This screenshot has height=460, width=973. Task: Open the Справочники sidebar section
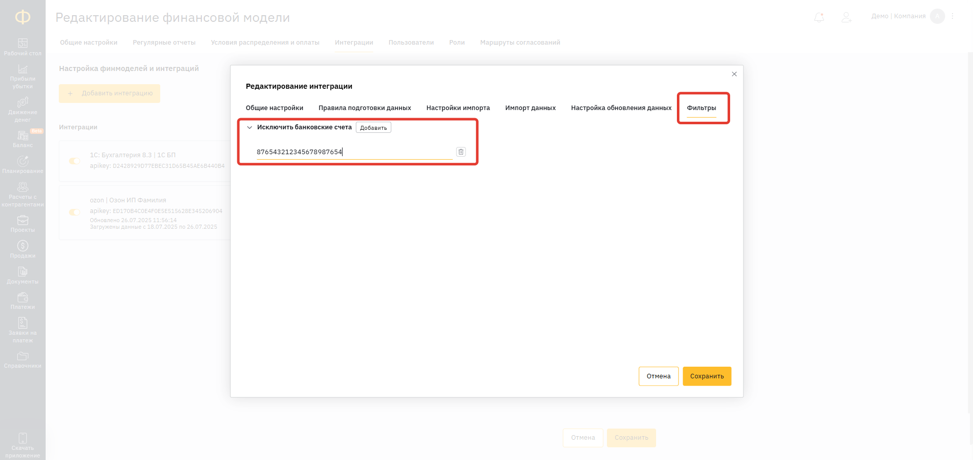23,360
